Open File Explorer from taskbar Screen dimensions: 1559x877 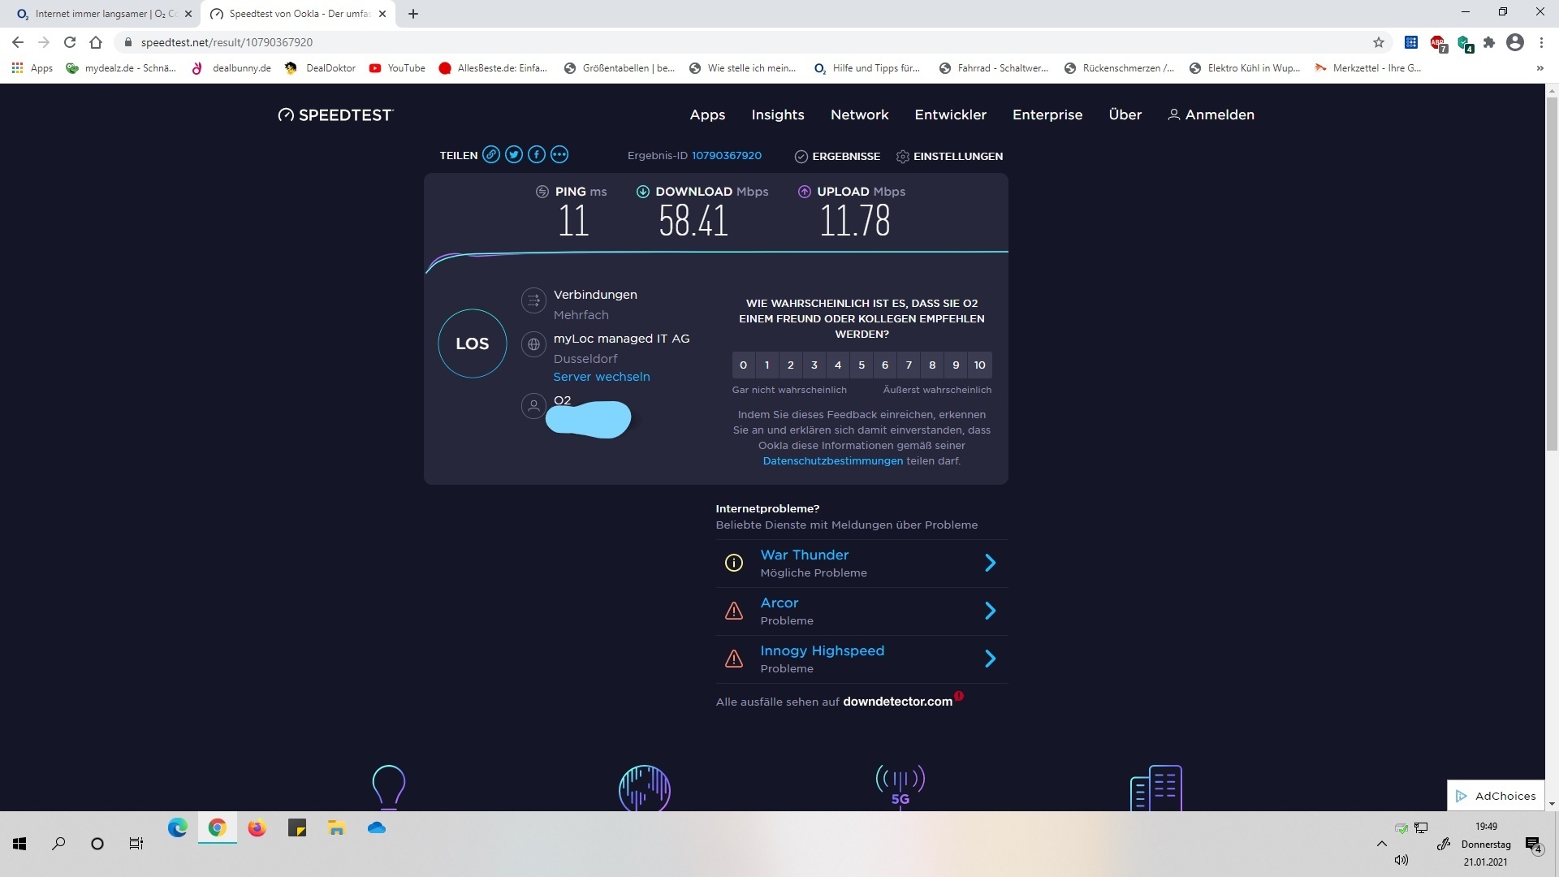pyautogui.click(x=336, y=828)
